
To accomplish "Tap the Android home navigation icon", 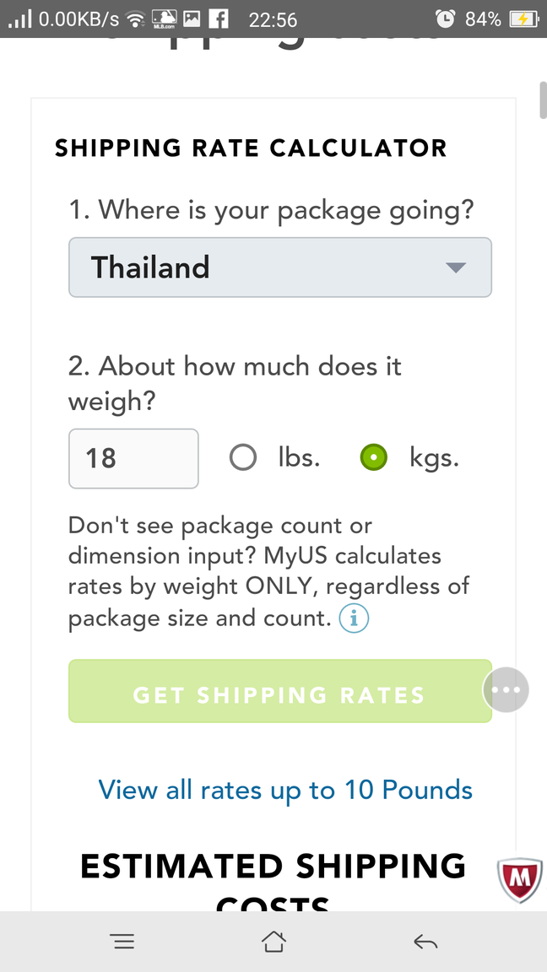I will pyautogui.click(x=273, y=942).
